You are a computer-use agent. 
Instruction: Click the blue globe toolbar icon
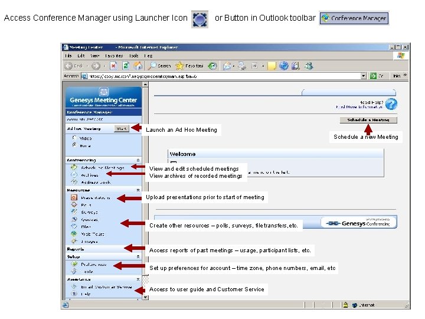pos(283,66)
